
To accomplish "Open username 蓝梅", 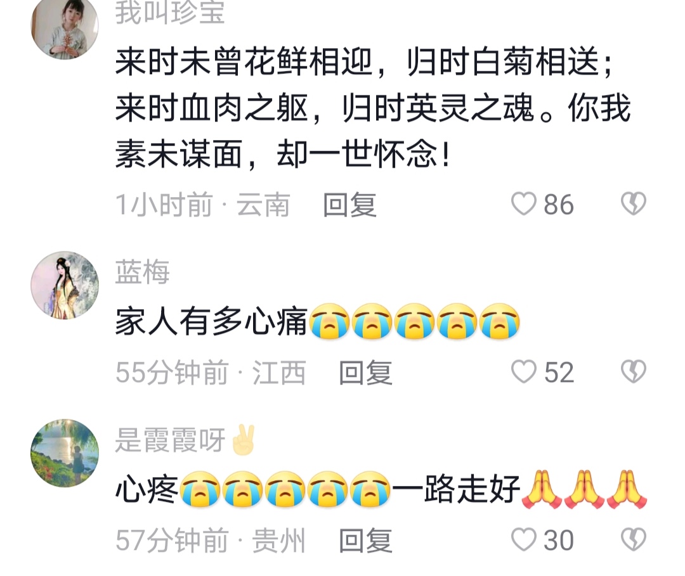I will [x=143, y=272].
